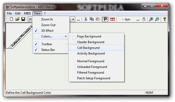Click the bpm tempo display
Screen dimensions: 175x102
(126, 19)
